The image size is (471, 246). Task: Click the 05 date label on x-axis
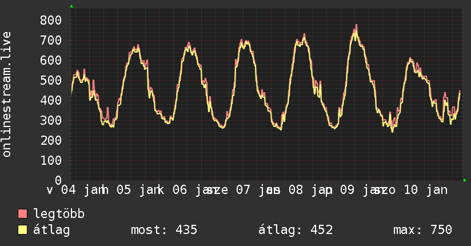click(124, 190)
